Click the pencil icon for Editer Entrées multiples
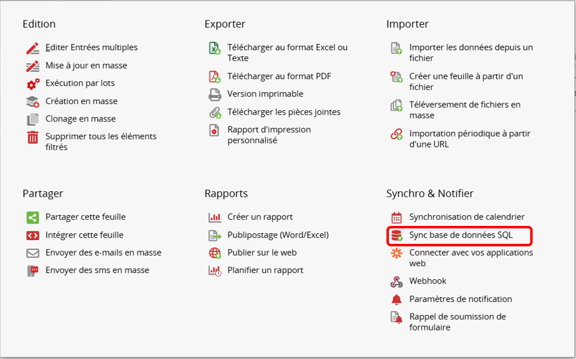This screenshot has width=576, height=359. (33, 48)
